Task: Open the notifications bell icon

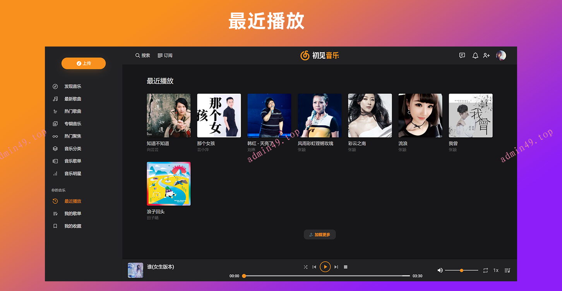Action: (x=475, y=55)
